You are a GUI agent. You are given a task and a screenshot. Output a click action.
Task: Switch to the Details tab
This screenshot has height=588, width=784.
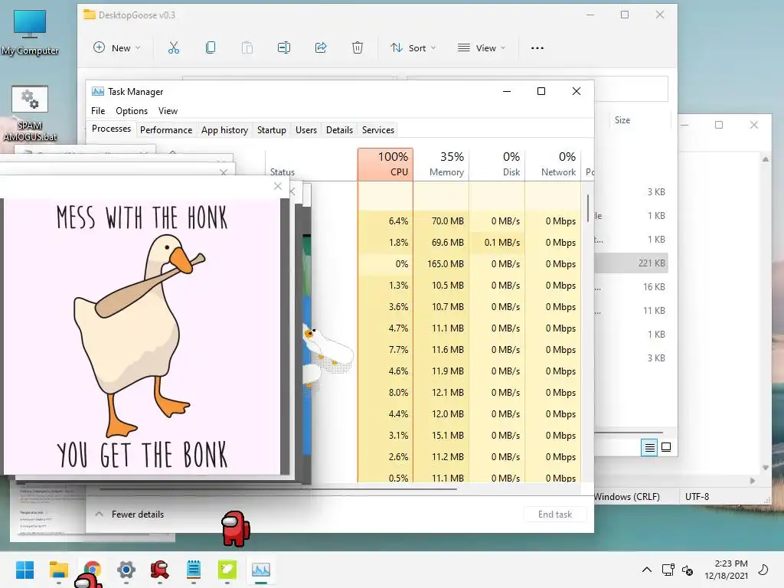pos(339,130)
